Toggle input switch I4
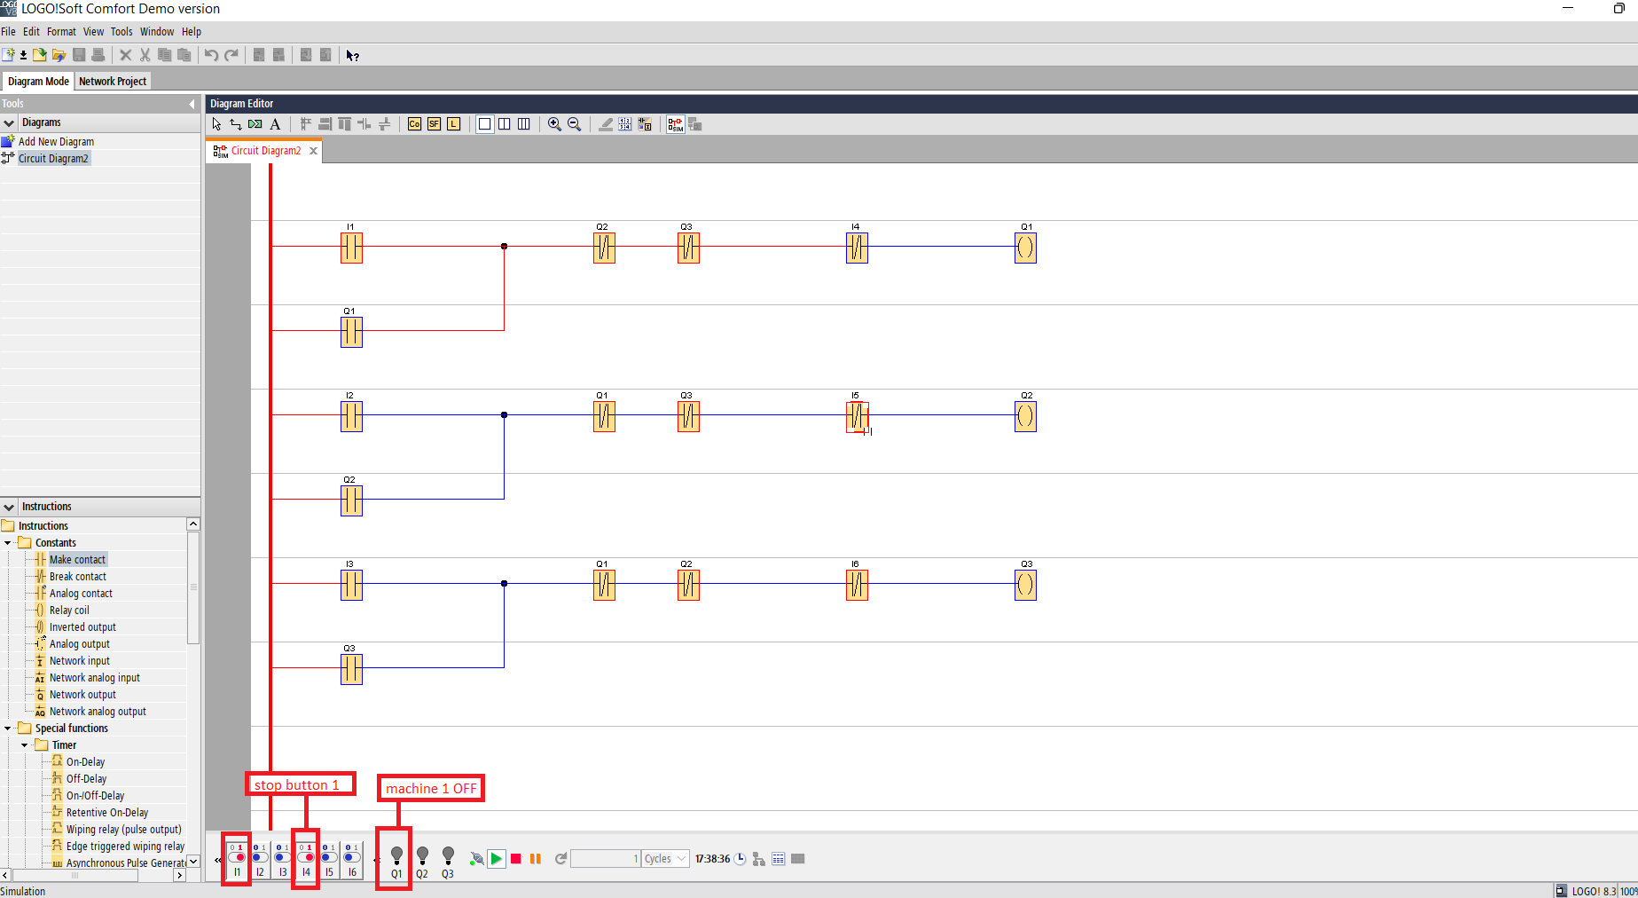1638x898 pixels. point(306,857)
